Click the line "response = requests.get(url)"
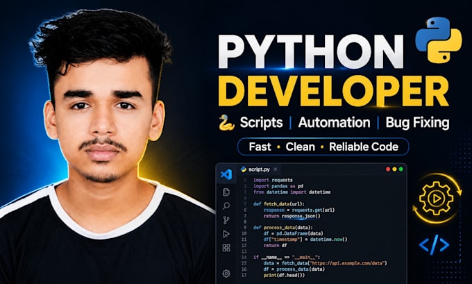Screen dimensions: 472x284 [299, 210]
